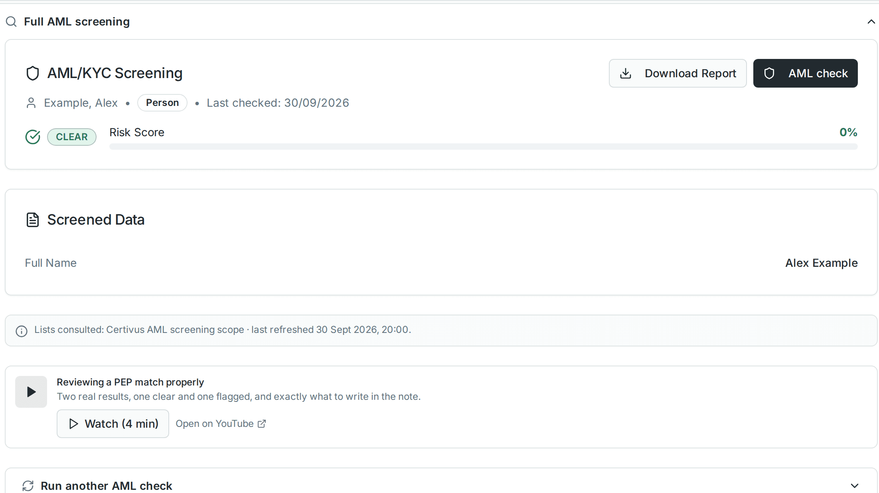879x493 pixels.
Task: Click the document icon beside Screened Data
Action: tap(33, 220)
